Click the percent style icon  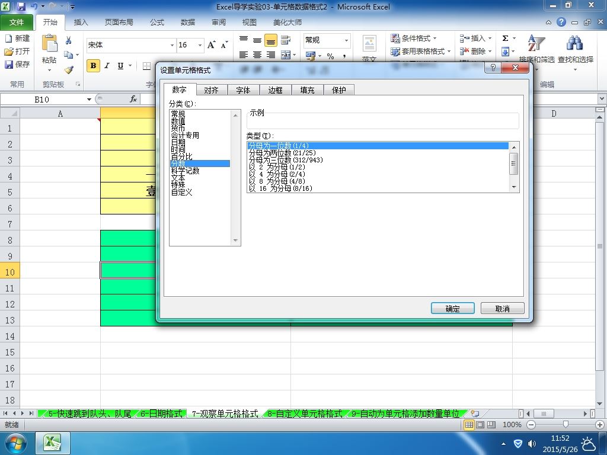point(330,56)
